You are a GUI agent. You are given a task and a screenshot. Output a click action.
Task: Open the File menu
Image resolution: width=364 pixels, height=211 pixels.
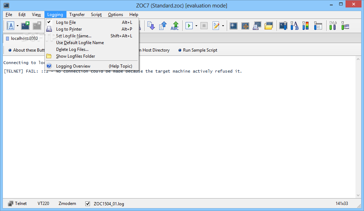point(9,14)
